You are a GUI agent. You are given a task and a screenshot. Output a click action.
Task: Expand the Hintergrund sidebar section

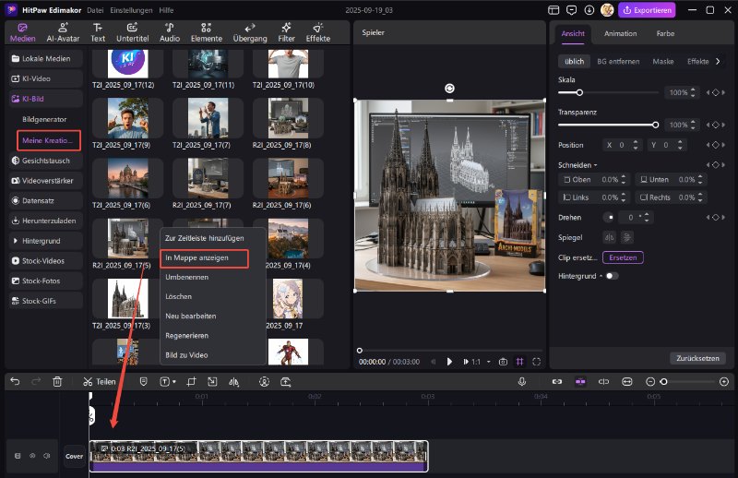pyautogui.click(x=15, y=241)
